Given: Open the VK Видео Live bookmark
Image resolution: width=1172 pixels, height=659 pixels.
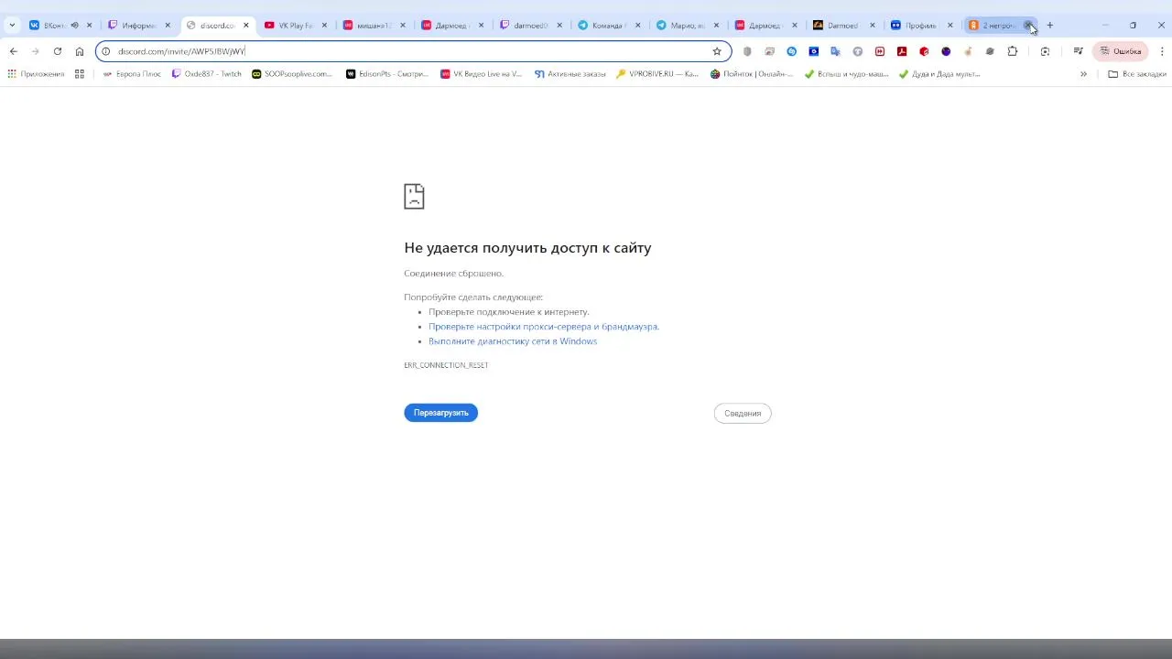Looking at the screenshot, I should coord(481,74).
